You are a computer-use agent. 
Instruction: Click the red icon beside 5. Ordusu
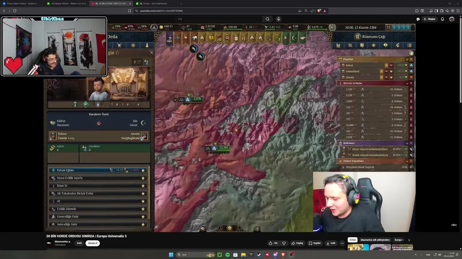tap(411, 95)
